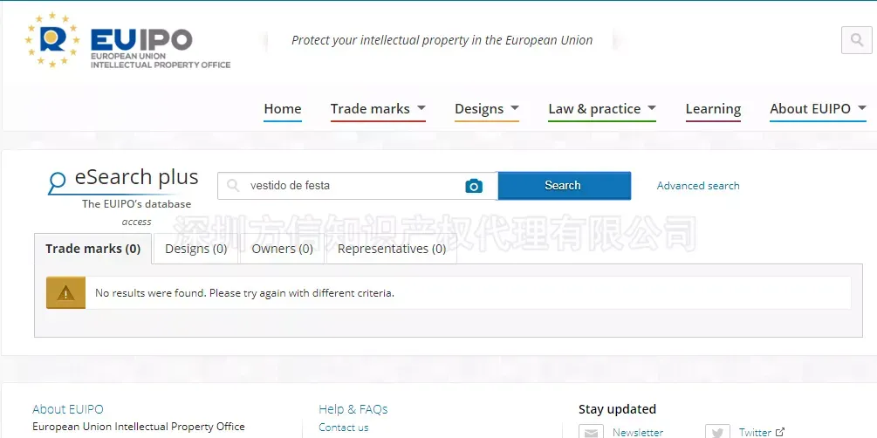Expand the Law & practice dropdown

601,109
